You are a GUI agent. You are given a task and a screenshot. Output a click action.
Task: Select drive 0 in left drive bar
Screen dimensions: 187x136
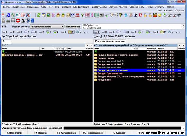pos(71,32)
